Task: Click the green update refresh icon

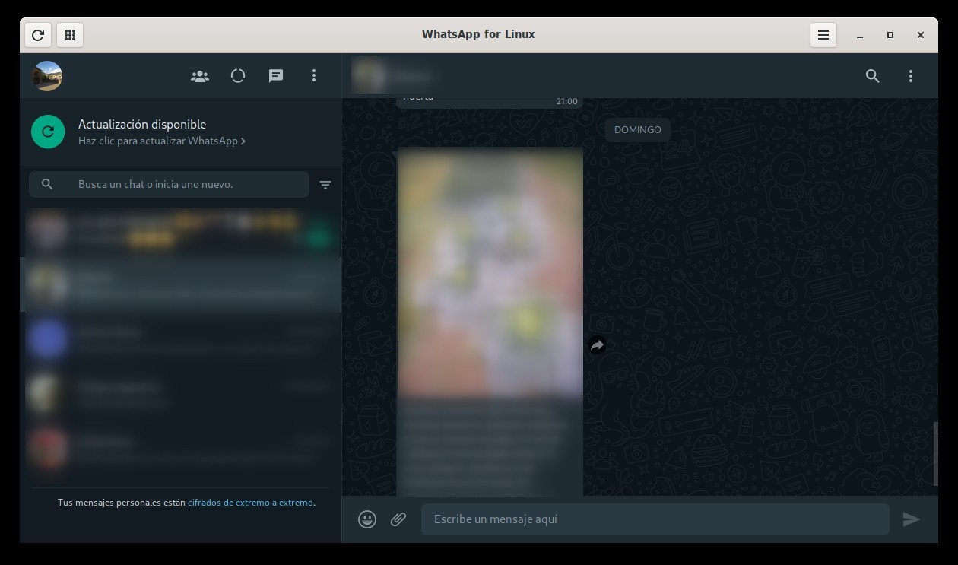Action: (x=48, y=132)
